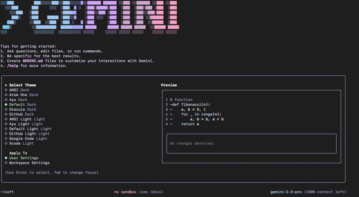Click the '100% context left' indicator
Viewport: 359px width, 197px height.
325,192
